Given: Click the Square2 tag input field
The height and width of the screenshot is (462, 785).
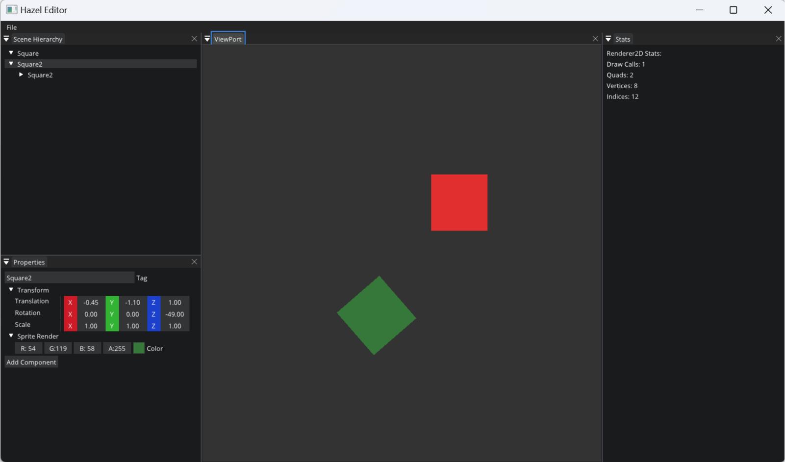Looking at the screenshot, I should point(69,278).
